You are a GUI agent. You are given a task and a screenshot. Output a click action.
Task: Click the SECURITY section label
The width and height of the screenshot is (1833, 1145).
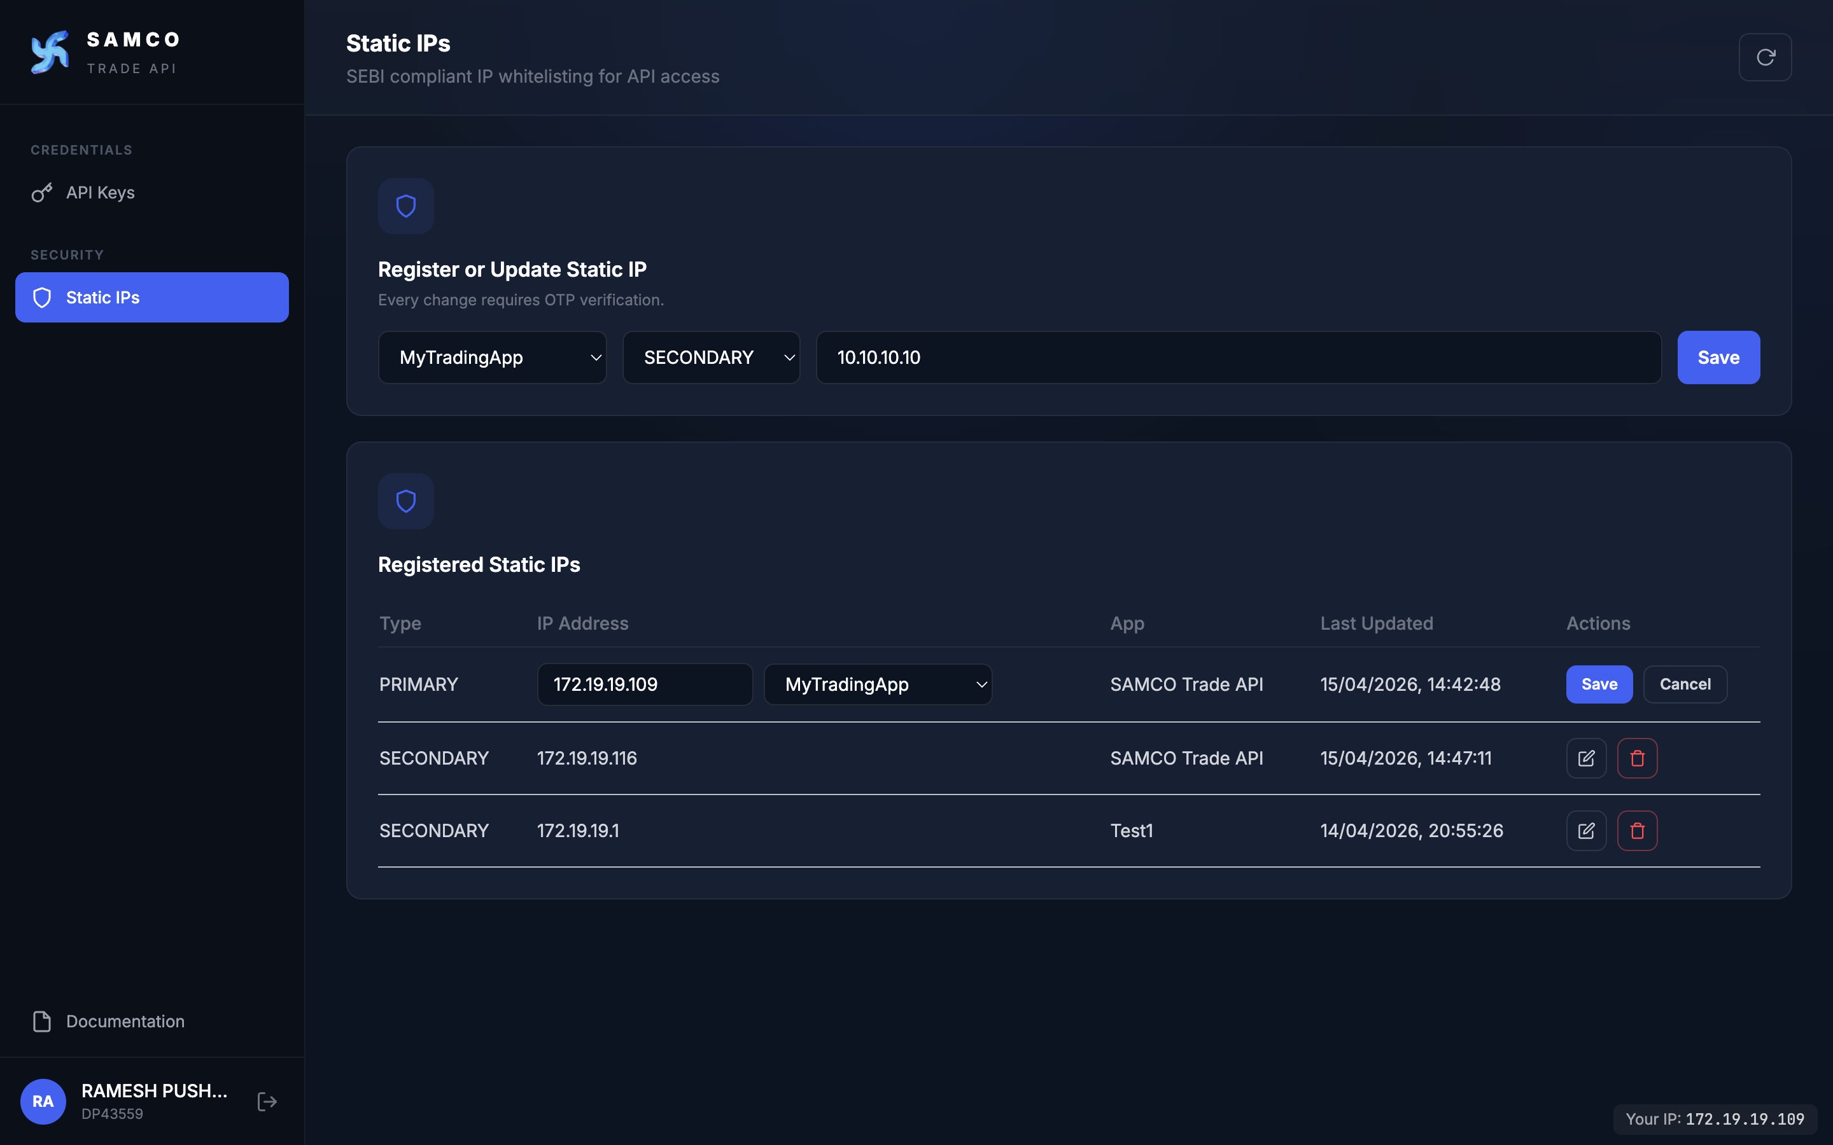point(67,254)
